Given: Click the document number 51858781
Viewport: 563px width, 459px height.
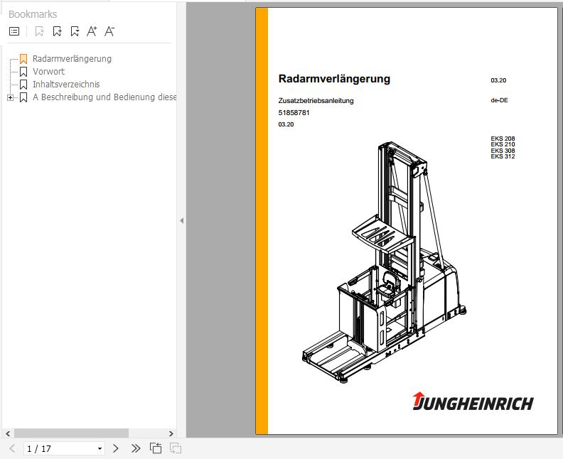Looking at the screenshot, I should (294, 113).
